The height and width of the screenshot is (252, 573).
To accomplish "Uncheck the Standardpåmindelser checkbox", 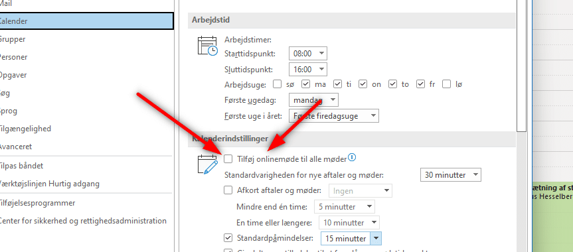I will [228, 238].
